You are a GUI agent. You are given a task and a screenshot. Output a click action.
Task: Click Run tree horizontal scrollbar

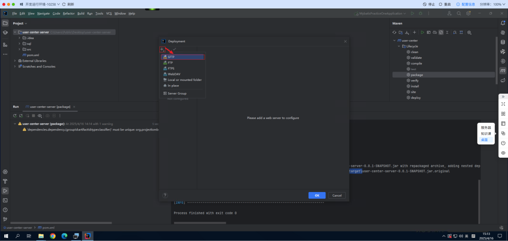pos(61,223)
